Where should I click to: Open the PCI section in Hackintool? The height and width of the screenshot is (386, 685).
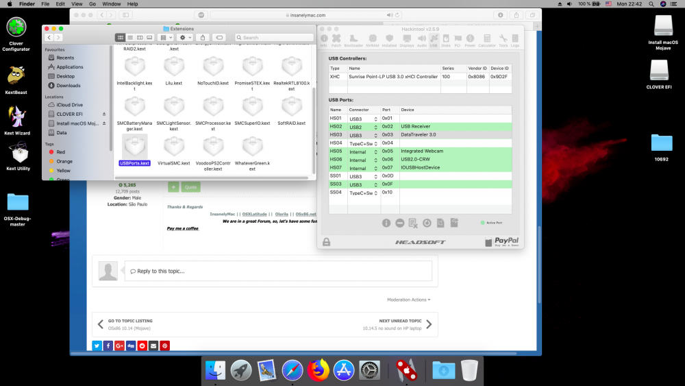point(458,40)
